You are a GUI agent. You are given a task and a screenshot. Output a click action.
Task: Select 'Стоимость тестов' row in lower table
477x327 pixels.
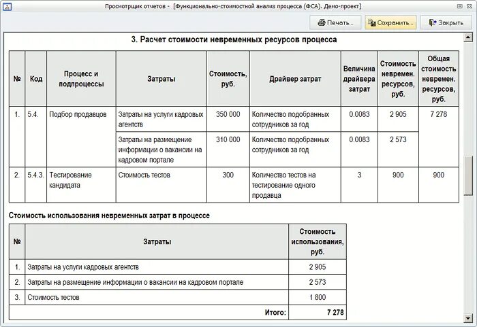click(178, 297)
